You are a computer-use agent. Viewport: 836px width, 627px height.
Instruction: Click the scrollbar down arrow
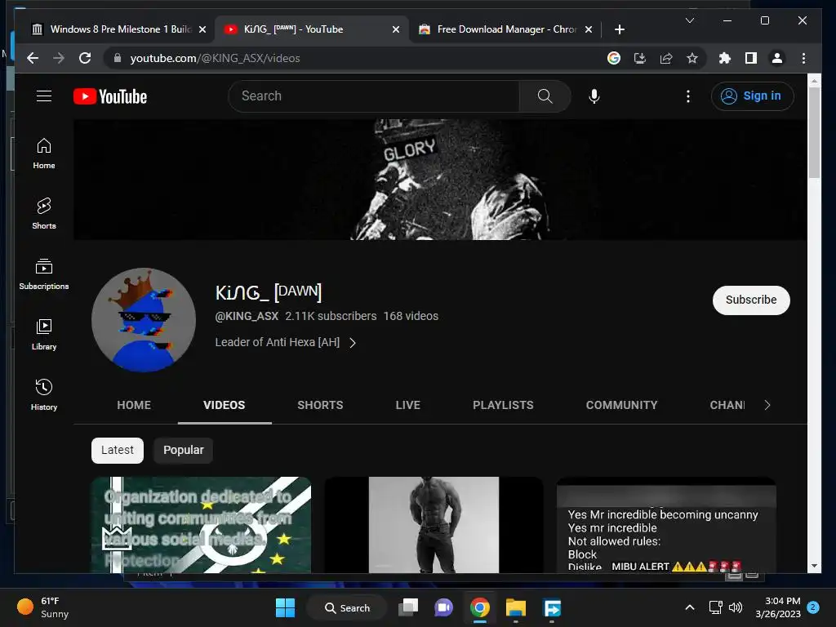click(x=814, y=566)
